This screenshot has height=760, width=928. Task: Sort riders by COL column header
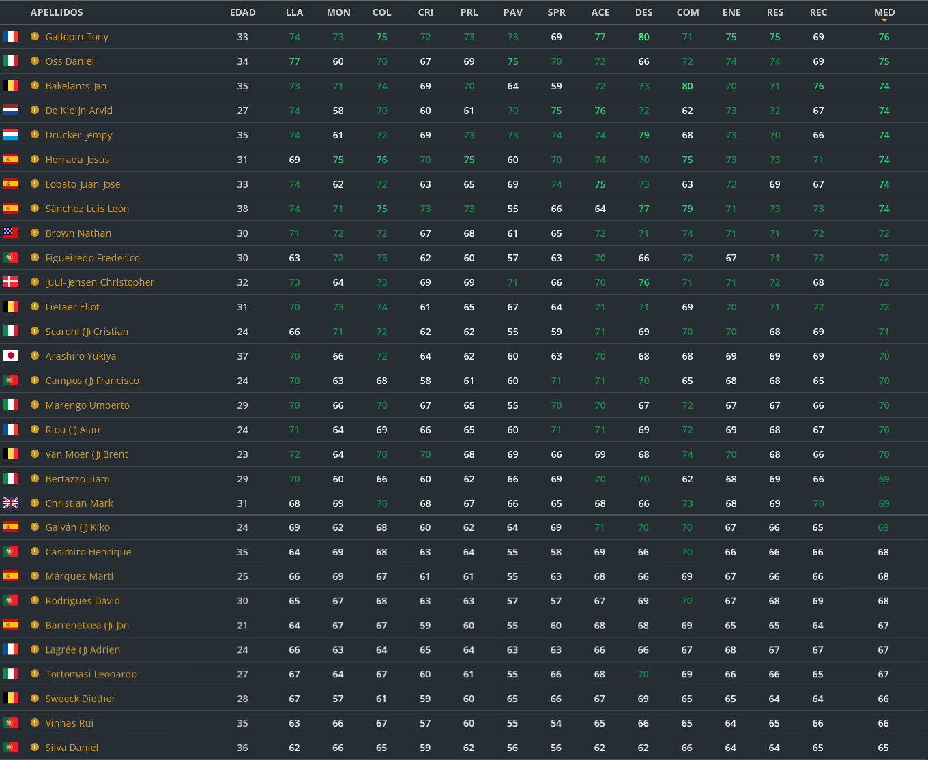[382, 12]
